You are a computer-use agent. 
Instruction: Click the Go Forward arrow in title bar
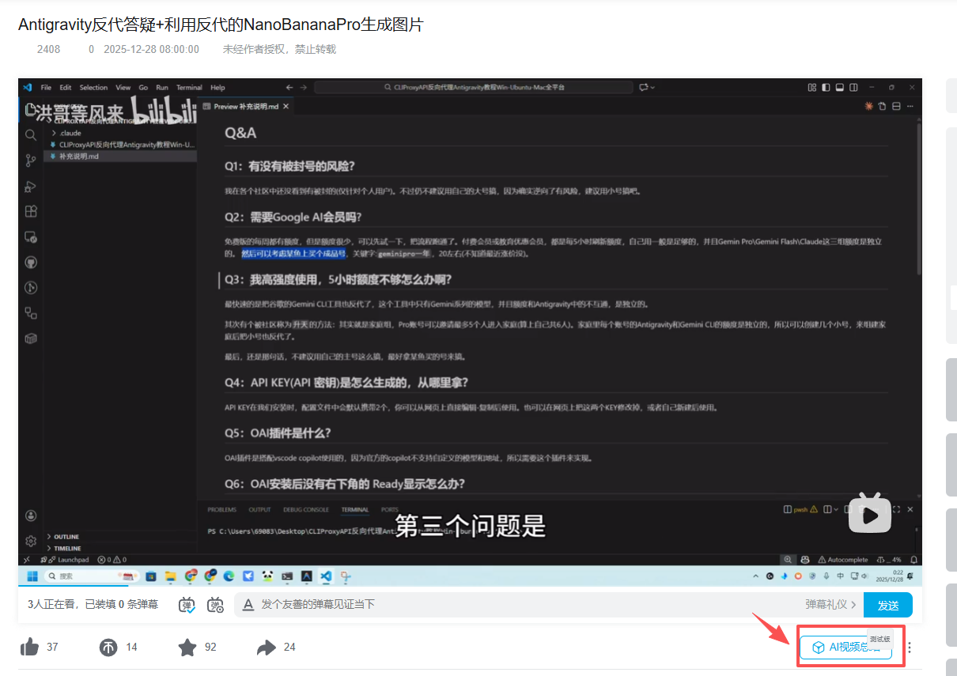pyautogui.click(x=304, y=88)
